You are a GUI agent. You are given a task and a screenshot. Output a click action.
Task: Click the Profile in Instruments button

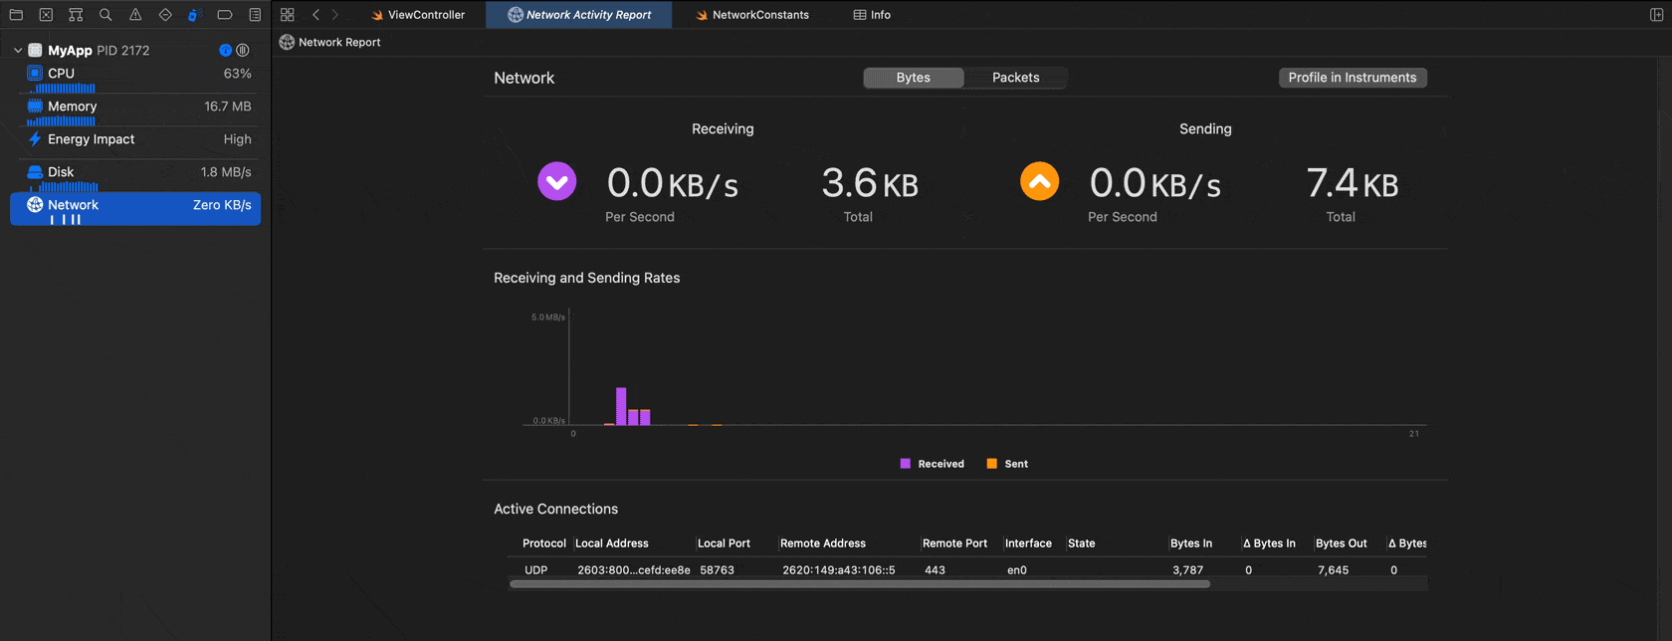pyautogui.click(x=1353, y=78)
